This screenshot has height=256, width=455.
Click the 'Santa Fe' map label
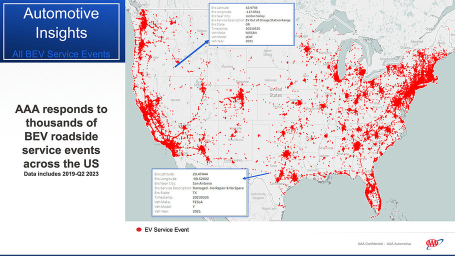[x=235, y=128]
